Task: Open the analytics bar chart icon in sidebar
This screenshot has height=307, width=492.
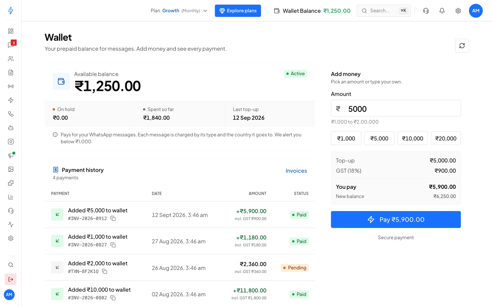Action: [x=11, y=197]
